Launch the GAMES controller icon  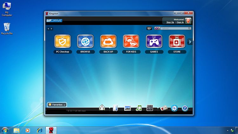tap(154, 41)
